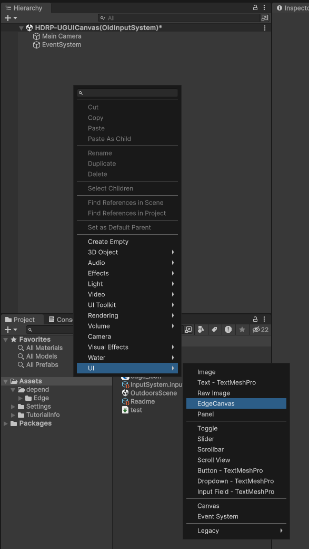
Task: Click the Search by Type filter icon
Action: point(201,329)
